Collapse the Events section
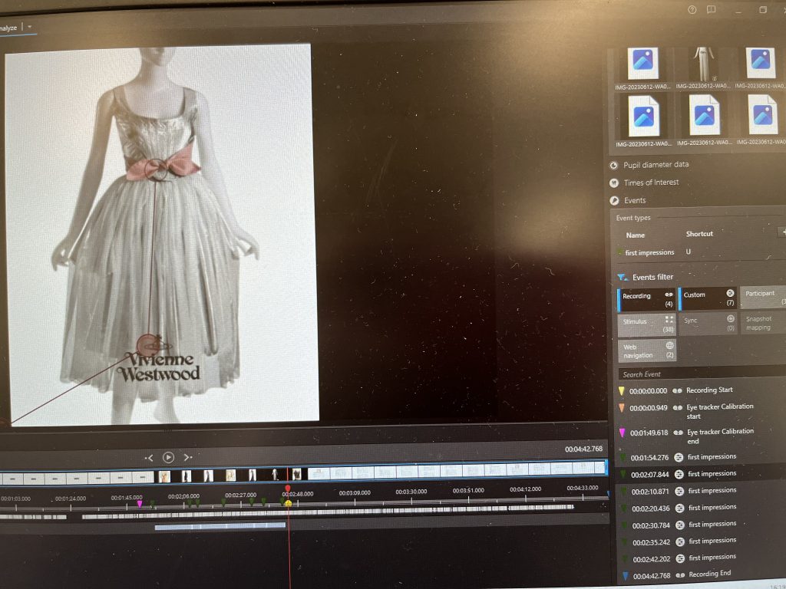Viewport: 786px width, 589px height. (634, 201)
